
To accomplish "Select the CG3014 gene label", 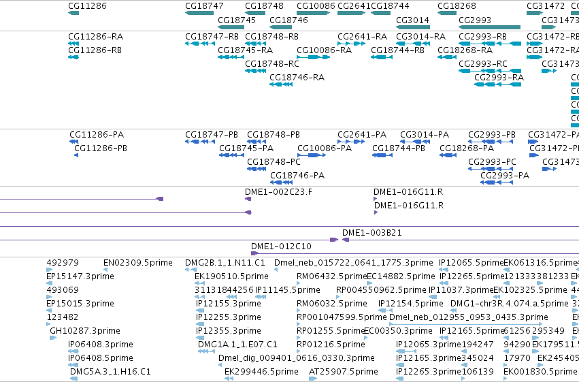I will pos(412,20).
